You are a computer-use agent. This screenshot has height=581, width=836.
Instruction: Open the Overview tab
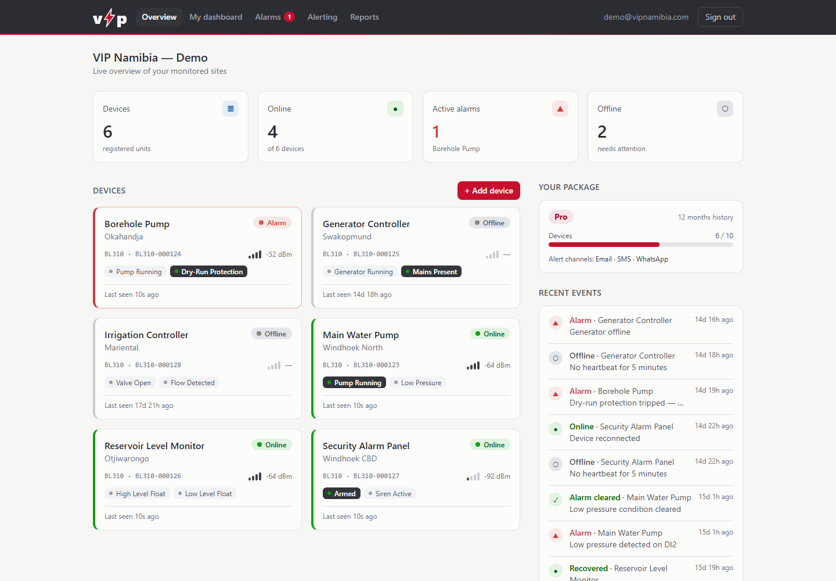pos(159,17)
